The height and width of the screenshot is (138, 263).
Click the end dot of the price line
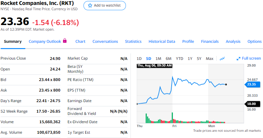[226, 85]
